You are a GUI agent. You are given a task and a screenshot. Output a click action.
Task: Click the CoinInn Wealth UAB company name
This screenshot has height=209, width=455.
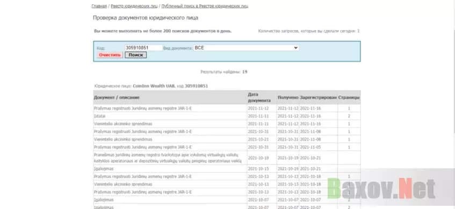click(154, 86)
